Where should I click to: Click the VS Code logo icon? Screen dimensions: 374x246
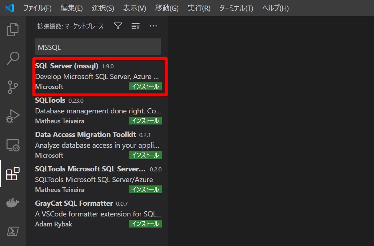pos(10,8)
